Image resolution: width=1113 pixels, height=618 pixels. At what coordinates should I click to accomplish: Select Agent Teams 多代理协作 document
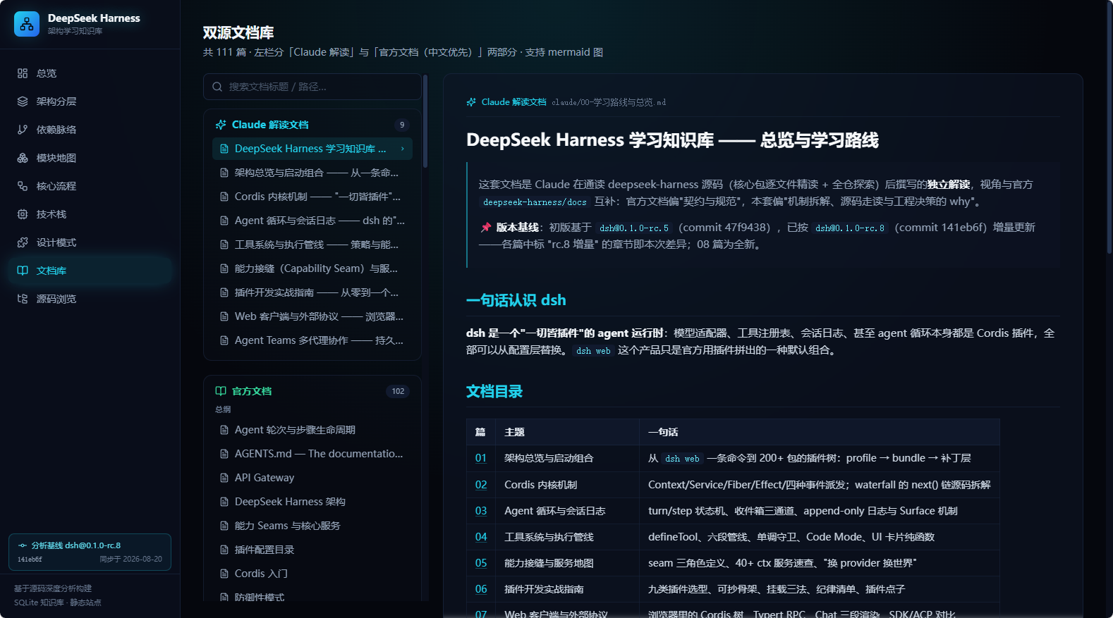pyautogui.click(x=312, y=340)
